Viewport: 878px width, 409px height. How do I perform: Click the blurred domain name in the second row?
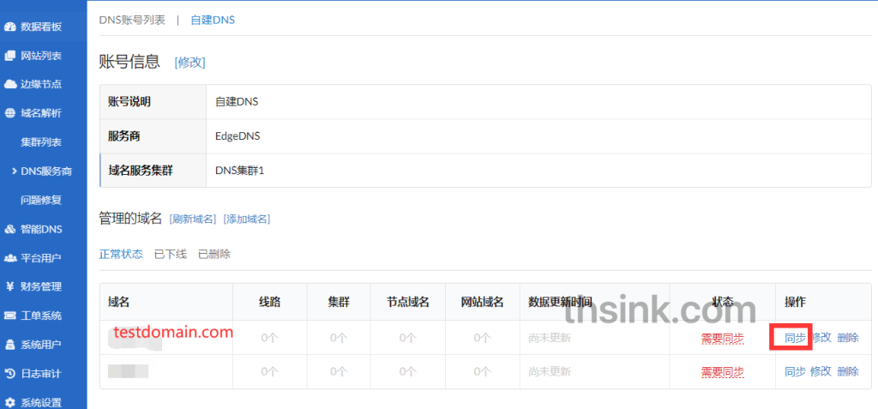click(x=128, y=371)
